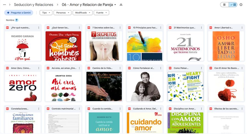Open more options for 21 Matrimonios que... file

pos(201,28)
